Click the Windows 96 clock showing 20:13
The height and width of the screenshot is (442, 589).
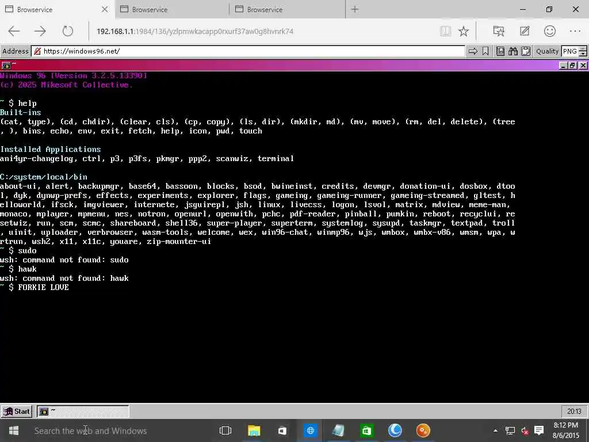[x=574, y=411]
